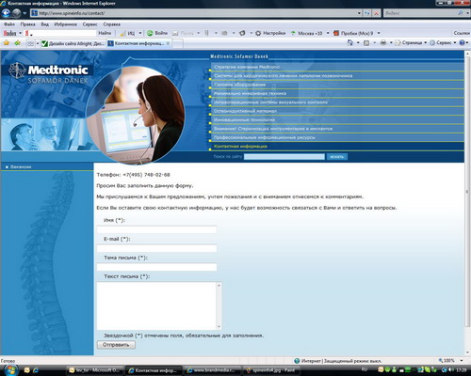This screenshot has width=471, height=376.
Task: Click the zoom magnifier icon in the status bar
Action: point(441,361)
